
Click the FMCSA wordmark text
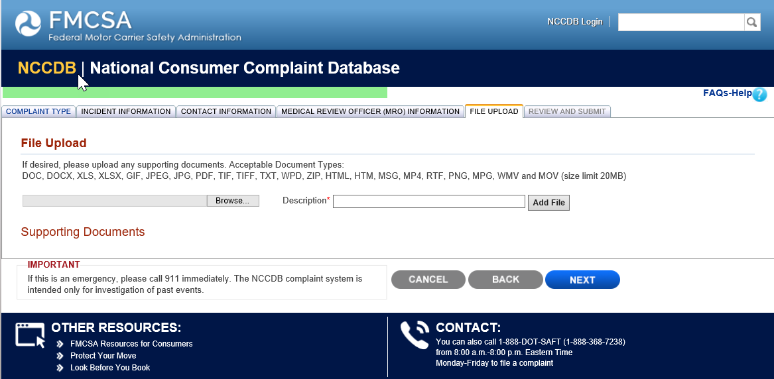(x=90, y=20)
